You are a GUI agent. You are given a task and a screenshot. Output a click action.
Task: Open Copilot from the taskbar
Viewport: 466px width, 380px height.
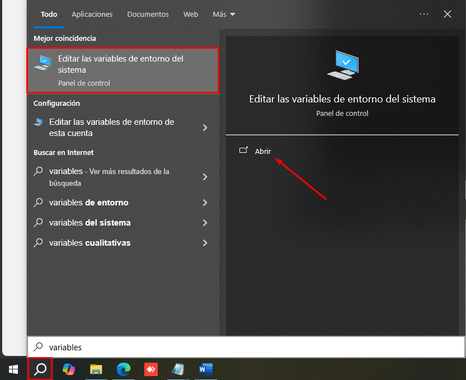(x=68, y=369)
